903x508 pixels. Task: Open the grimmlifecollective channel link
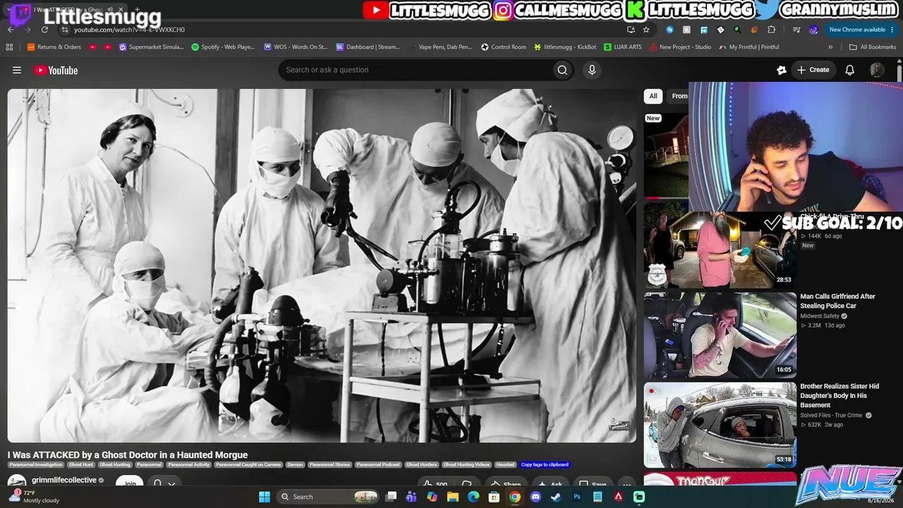coord(64,480)
